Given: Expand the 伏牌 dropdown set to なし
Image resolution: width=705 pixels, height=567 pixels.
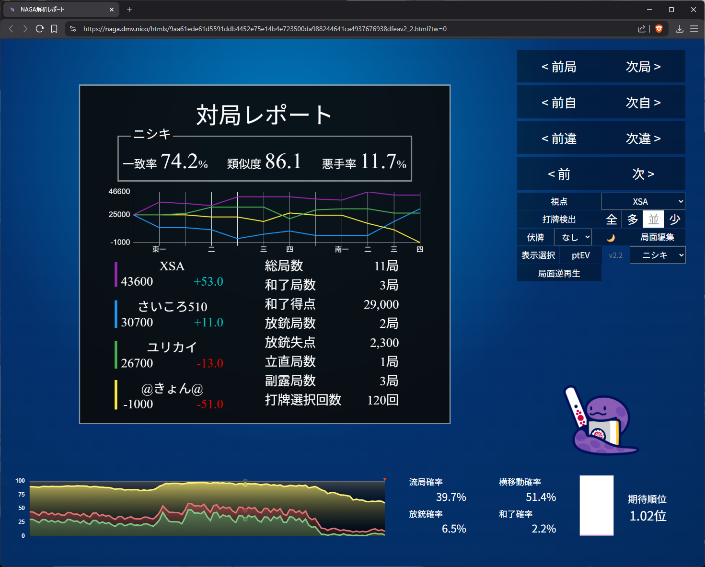Looking at the screenshot, I should click(573, 237).
